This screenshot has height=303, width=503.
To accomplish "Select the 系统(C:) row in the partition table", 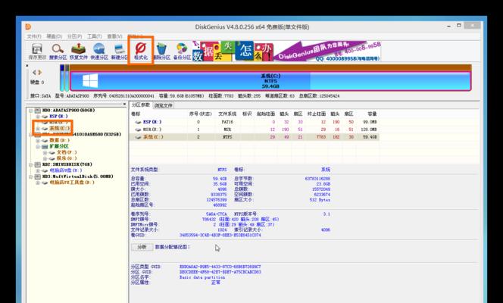I will [254, 137].
